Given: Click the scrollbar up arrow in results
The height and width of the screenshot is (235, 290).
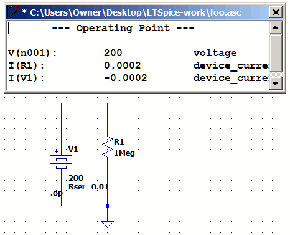Looking at the screenshot, I should coord(276,27).
